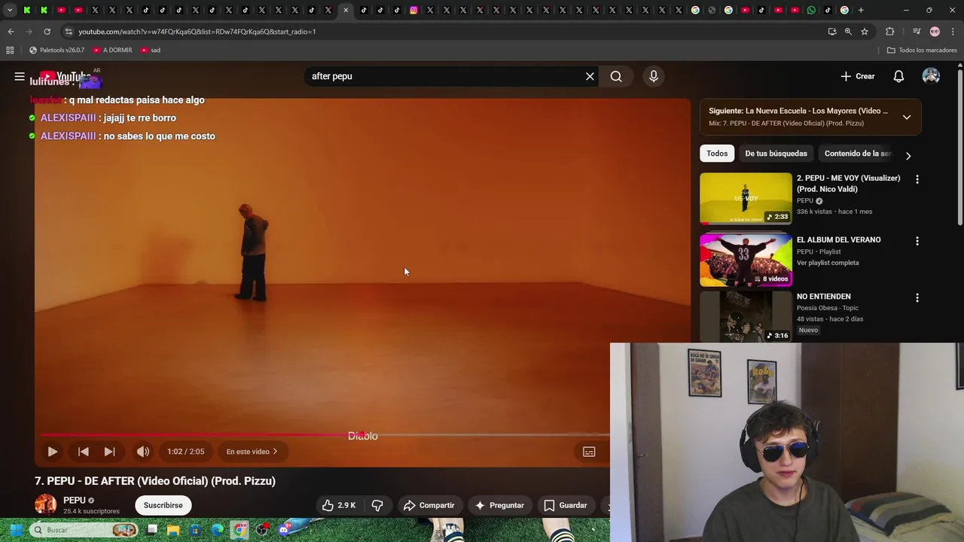Open the Crear menu

[x=858, y=76]
